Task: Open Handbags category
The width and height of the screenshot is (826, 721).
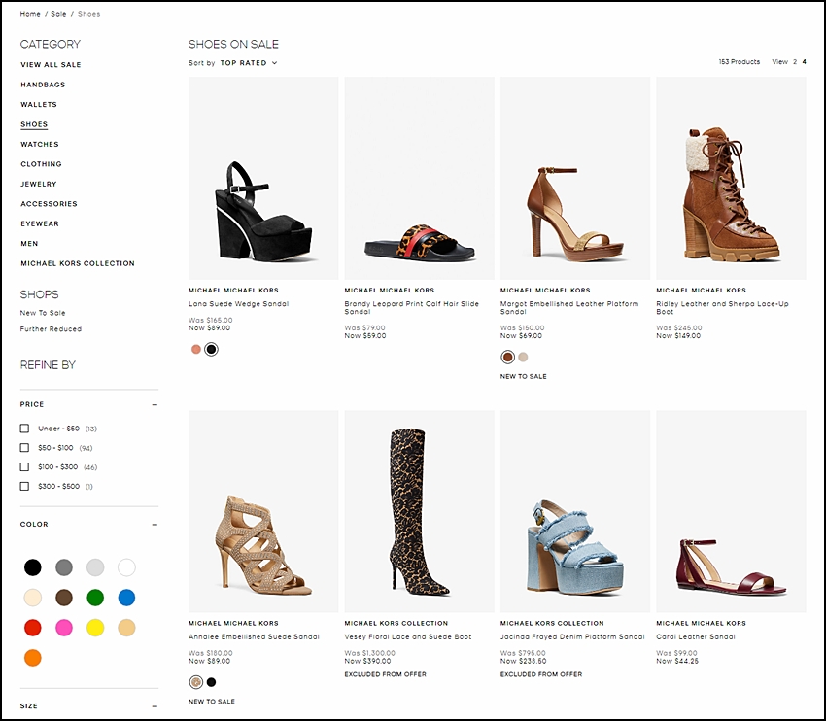Action: [43, 85]
